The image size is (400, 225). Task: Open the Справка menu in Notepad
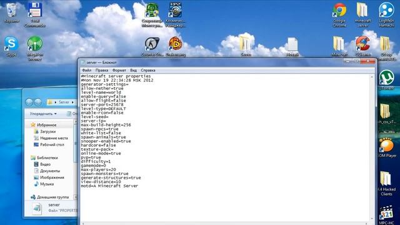coord(148,70)
